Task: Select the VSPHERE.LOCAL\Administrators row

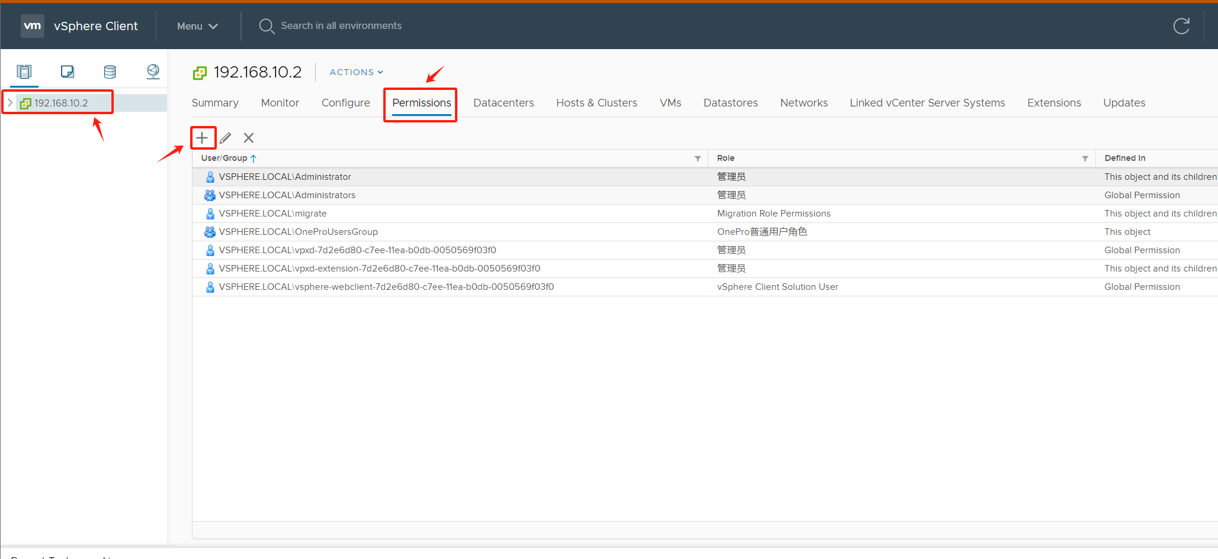Action: click(x=705, y=195)
